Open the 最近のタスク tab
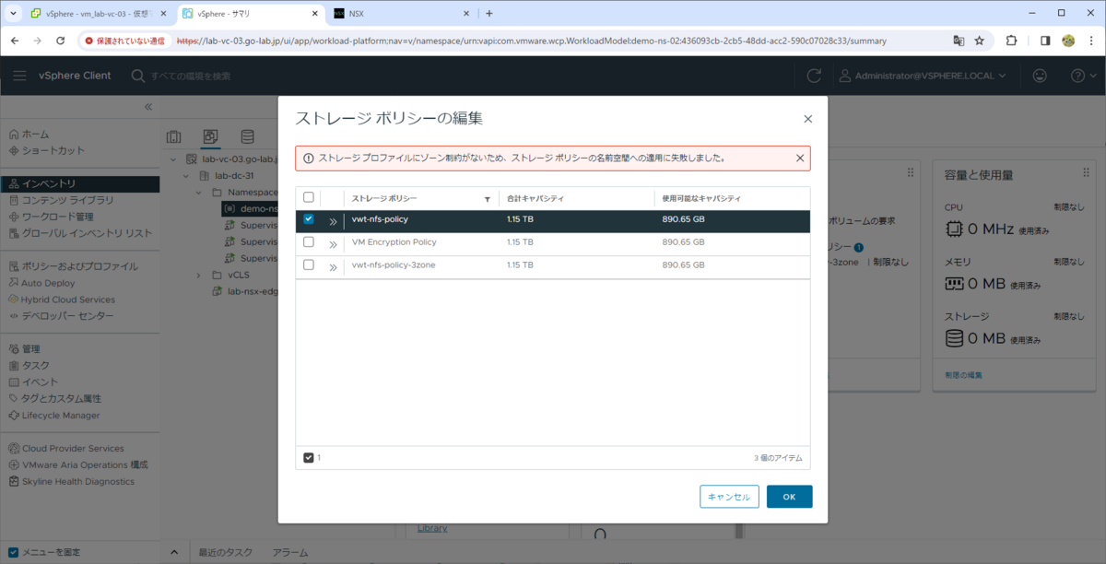 click(x=225, y=553)
